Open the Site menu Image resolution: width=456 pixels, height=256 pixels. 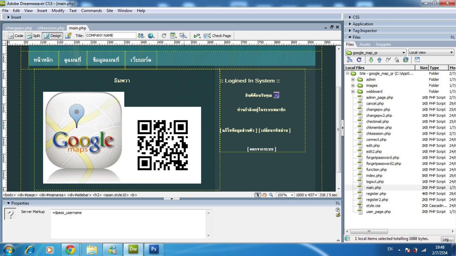tap(110, 11)
